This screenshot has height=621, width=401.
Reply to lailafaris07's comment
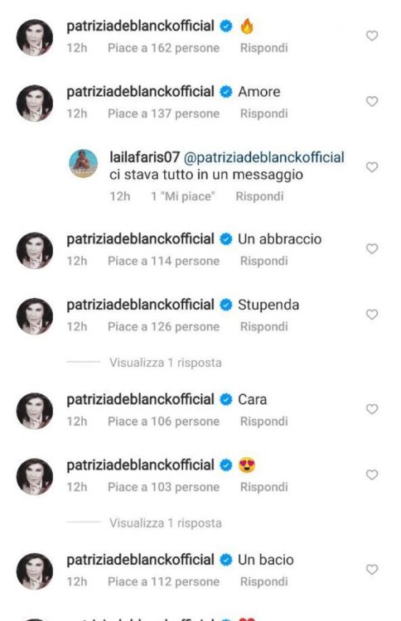pos(259,196)
